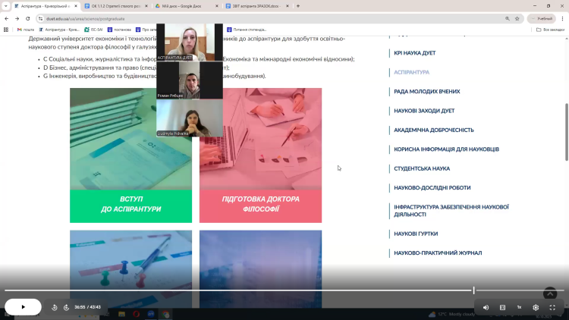Open 'Рада молодих вчених' sidebar link
Screen dimensions: 569x320
click(426, 92)
